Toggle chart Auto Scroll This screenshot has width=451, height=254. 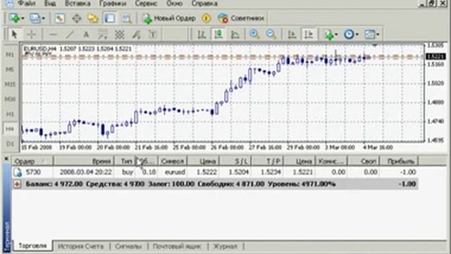[292, 35]
